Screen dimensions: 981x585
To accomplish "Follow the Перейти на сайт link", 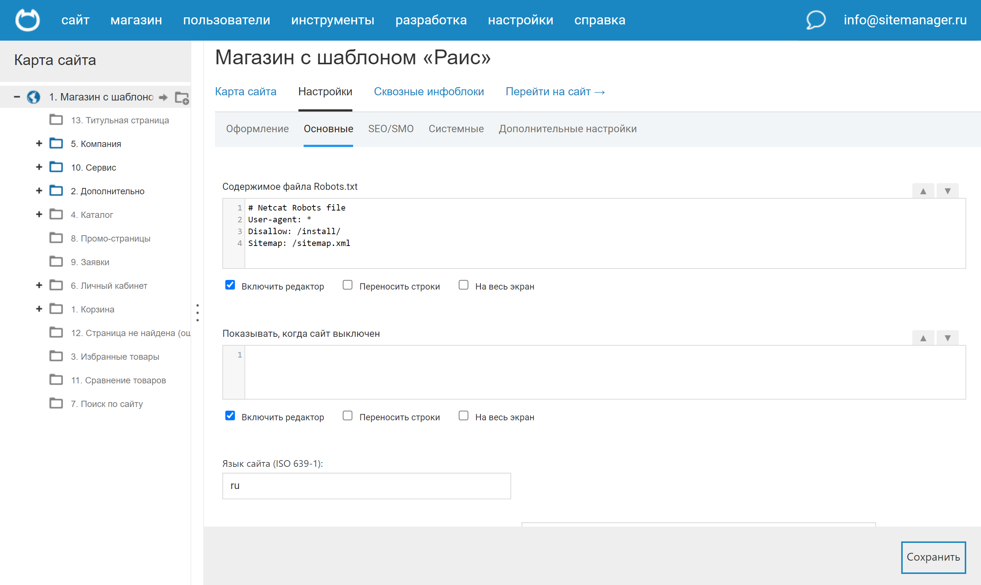I will coord(554,92).
